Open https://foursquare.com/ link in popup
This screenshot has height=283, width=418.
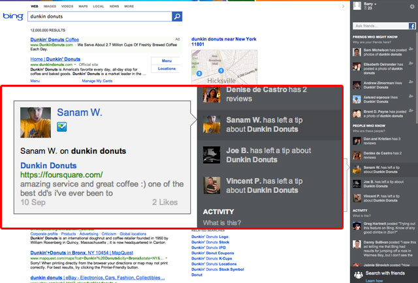(61, 175)
